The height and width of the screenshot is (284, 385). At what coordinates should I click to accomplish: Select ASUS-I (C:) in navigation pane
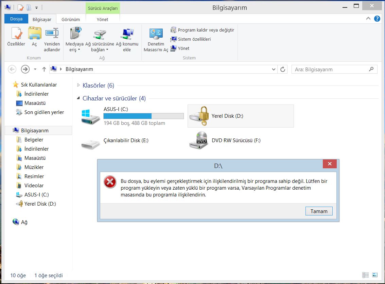coord(32,195)
